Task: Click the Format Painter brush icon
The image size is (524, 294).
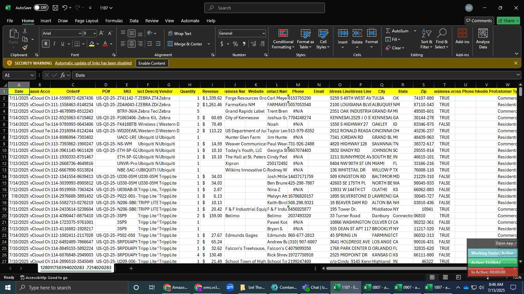Action: click(x=25, y=48)
